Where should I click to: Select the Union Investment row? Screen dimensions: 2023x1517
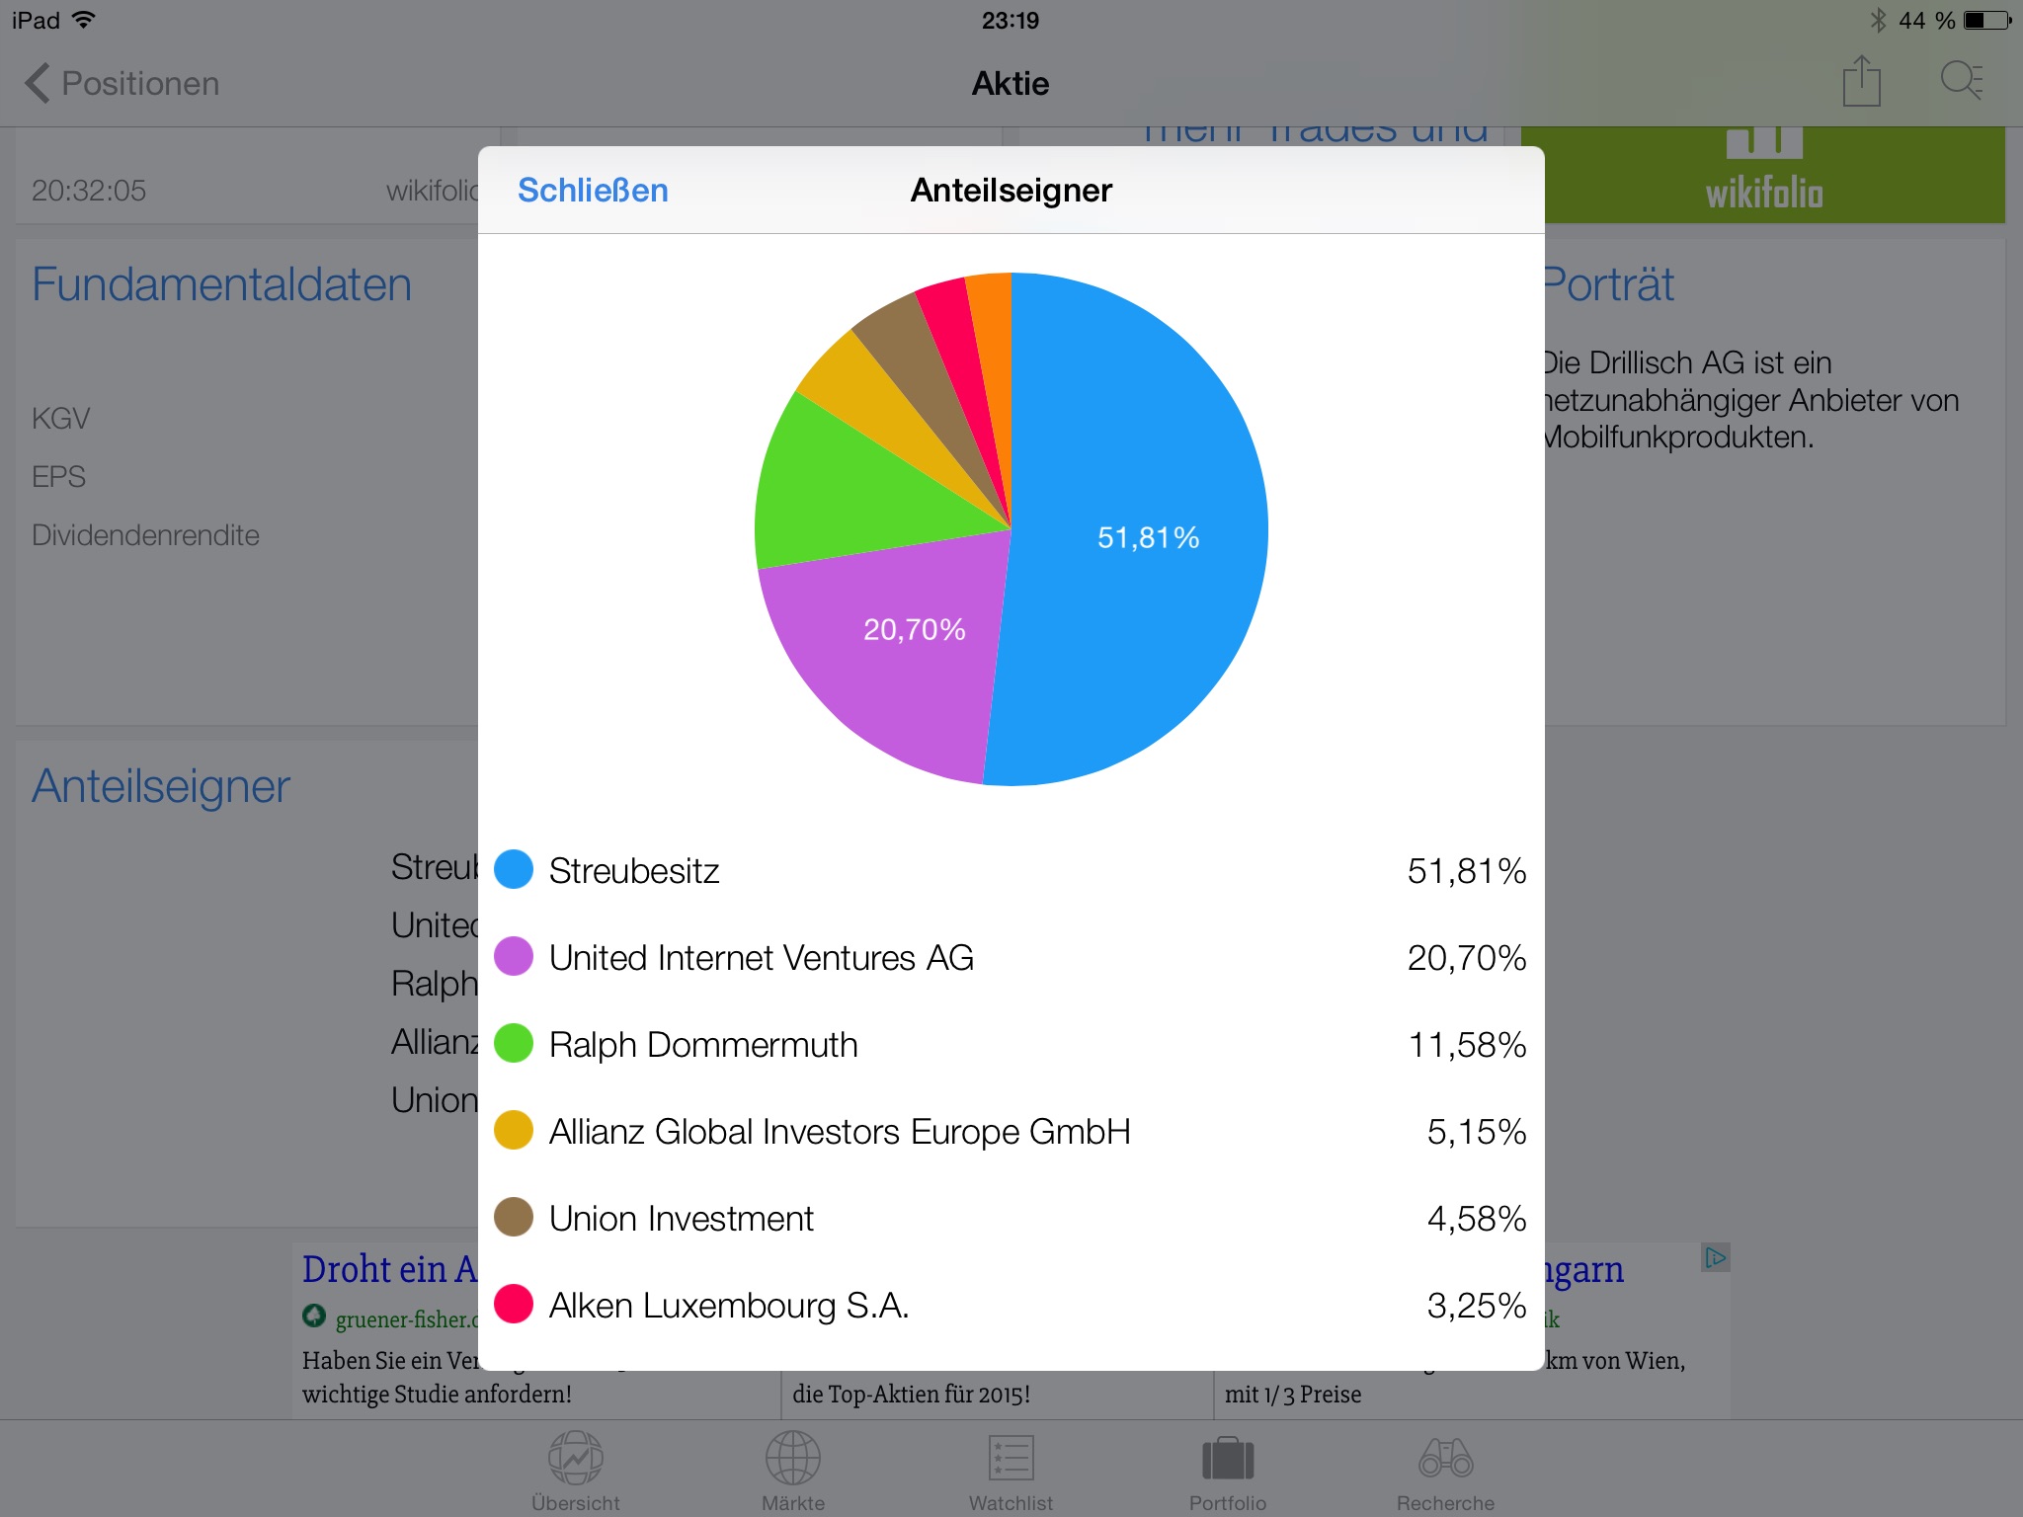[x=1010, y=1218]
